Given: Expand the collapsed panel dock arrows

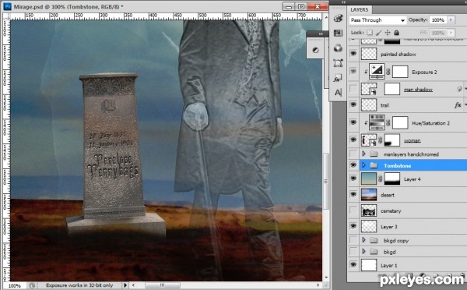Looking at the screenshot, I should pos(343,2).
